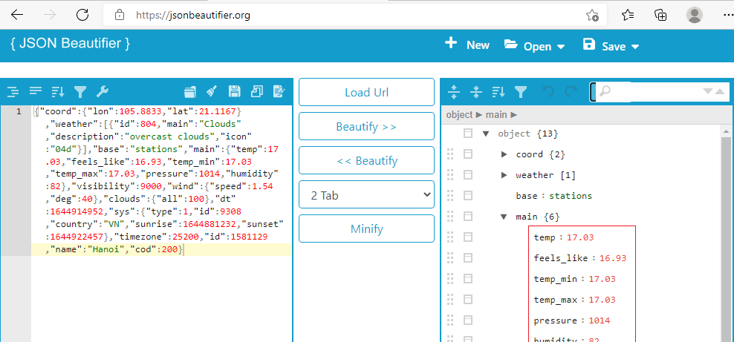Click the broom clear editor icon
Viewport: 734px width, 342px height.
pos(212,92)
